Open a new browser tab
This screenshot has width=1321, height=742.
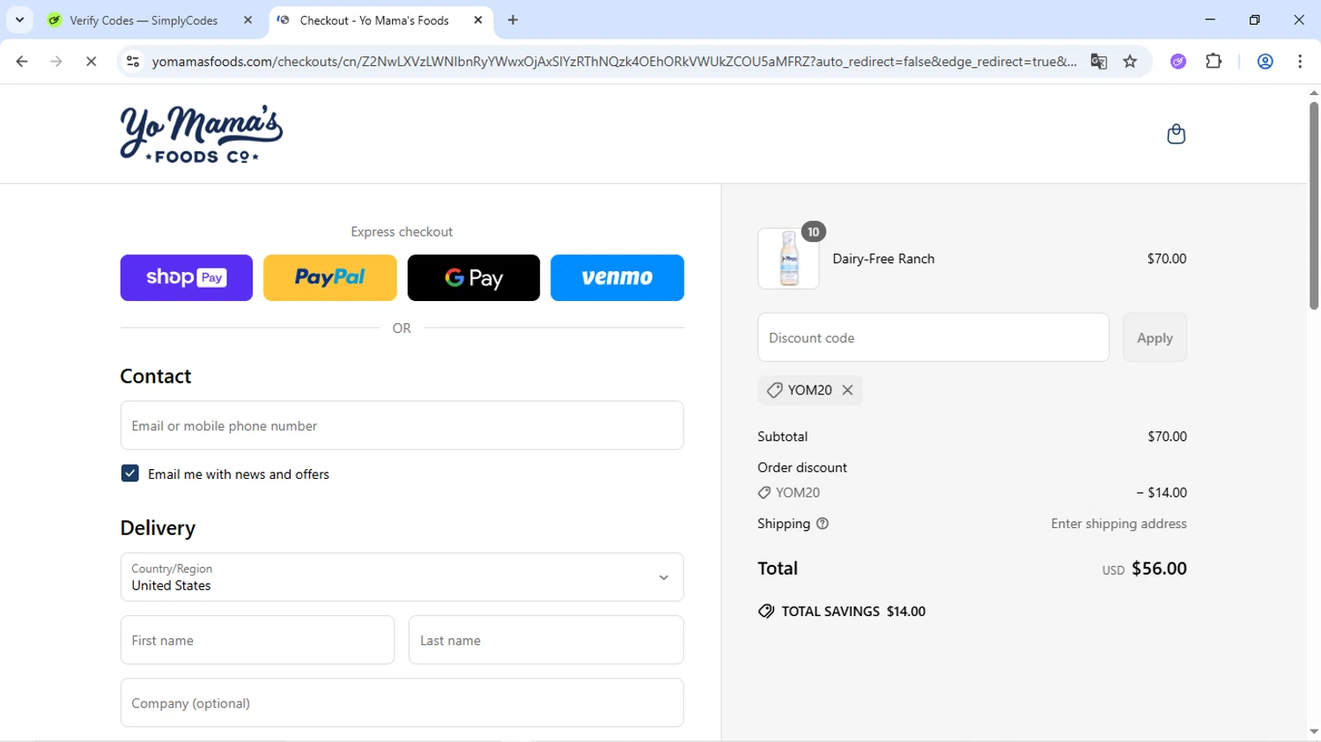pos(513,20)
